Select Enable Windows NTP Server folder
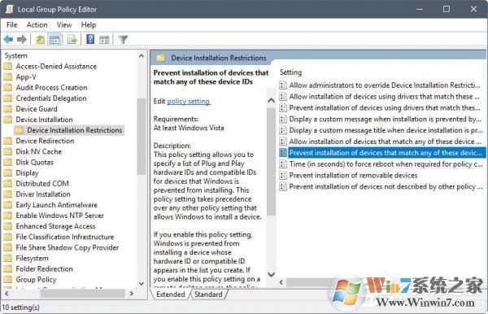Image resolution: width=488 pixels, height=314 pixels. (59, 216)
